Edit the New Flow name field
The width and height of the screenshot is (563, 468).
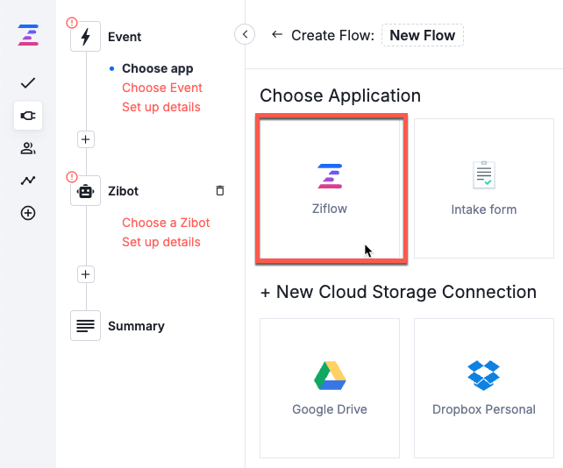click(423, 35)
